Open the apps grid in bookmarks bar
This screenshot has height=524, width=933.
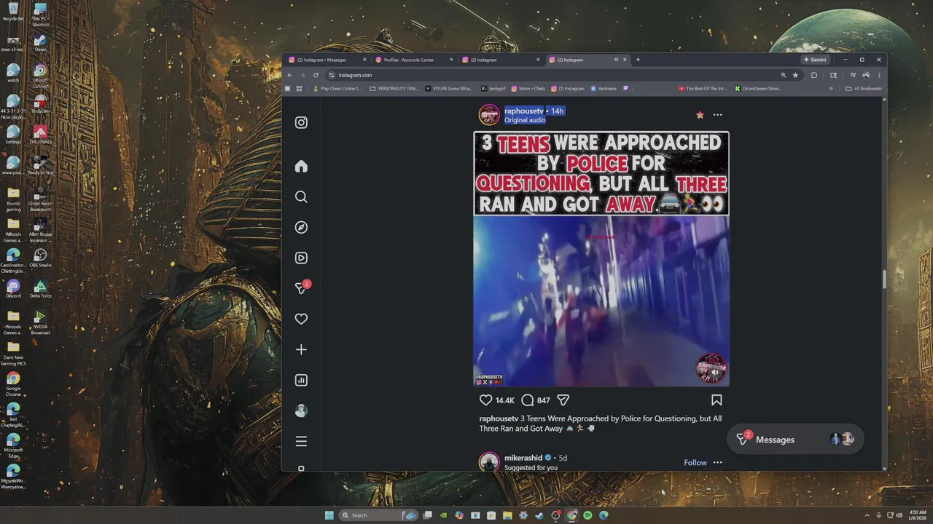299,89
